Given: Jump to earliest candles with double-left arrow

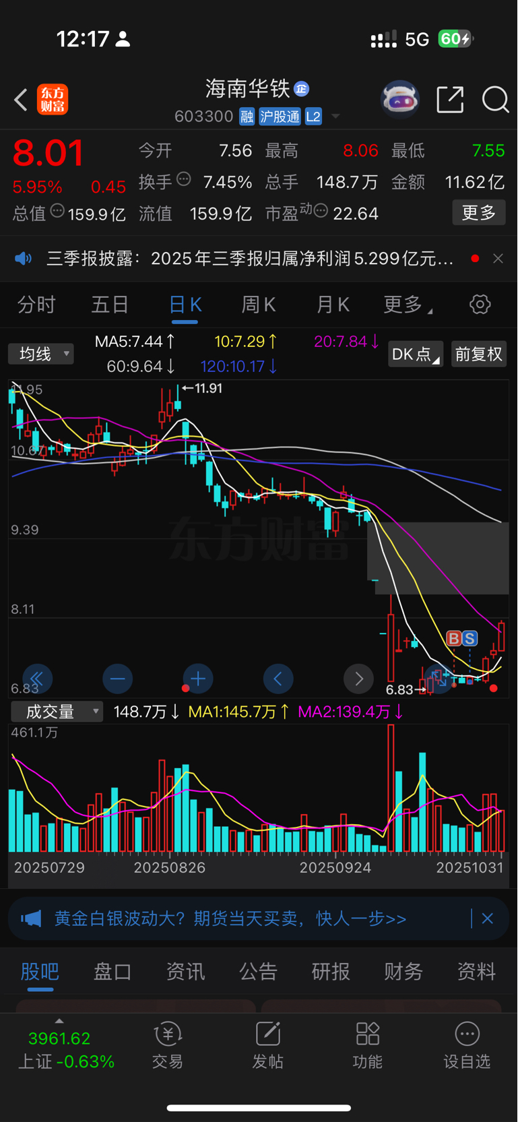Looking at the screenshot, I should pyautogui.click(x=37, y=679).
